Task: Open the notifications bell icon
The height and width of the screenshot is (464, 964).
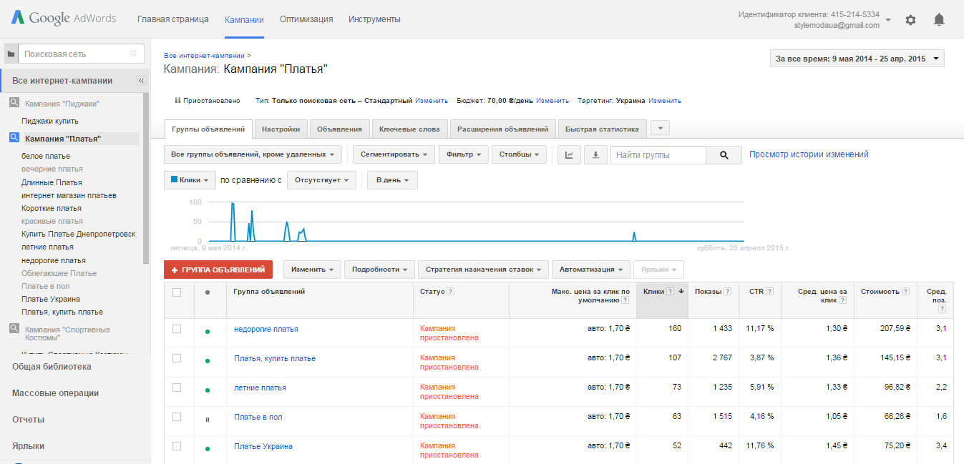Action: (x=939, y=20)
